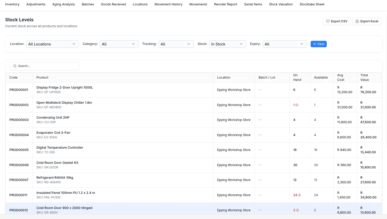Select the PROD00001 code cell

[x=19, y=90]
